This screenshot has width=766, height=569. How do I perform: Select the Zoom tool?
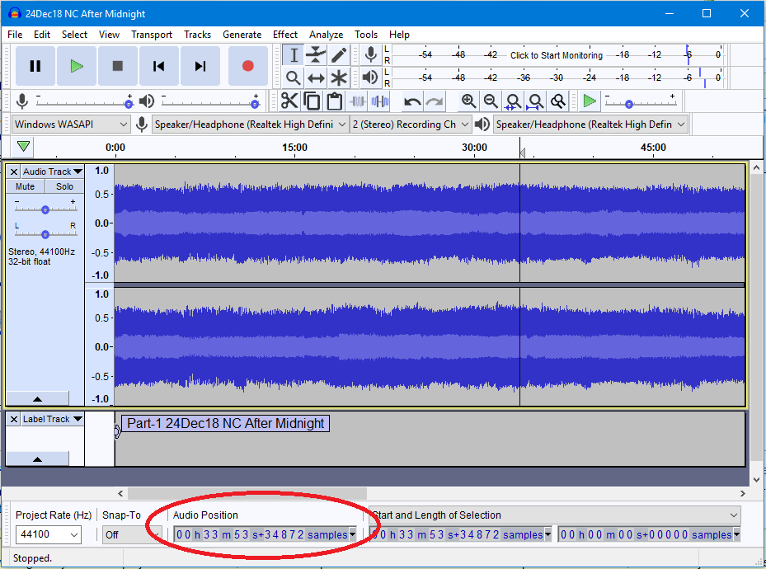pyautogui.click(x=293, y=78)
